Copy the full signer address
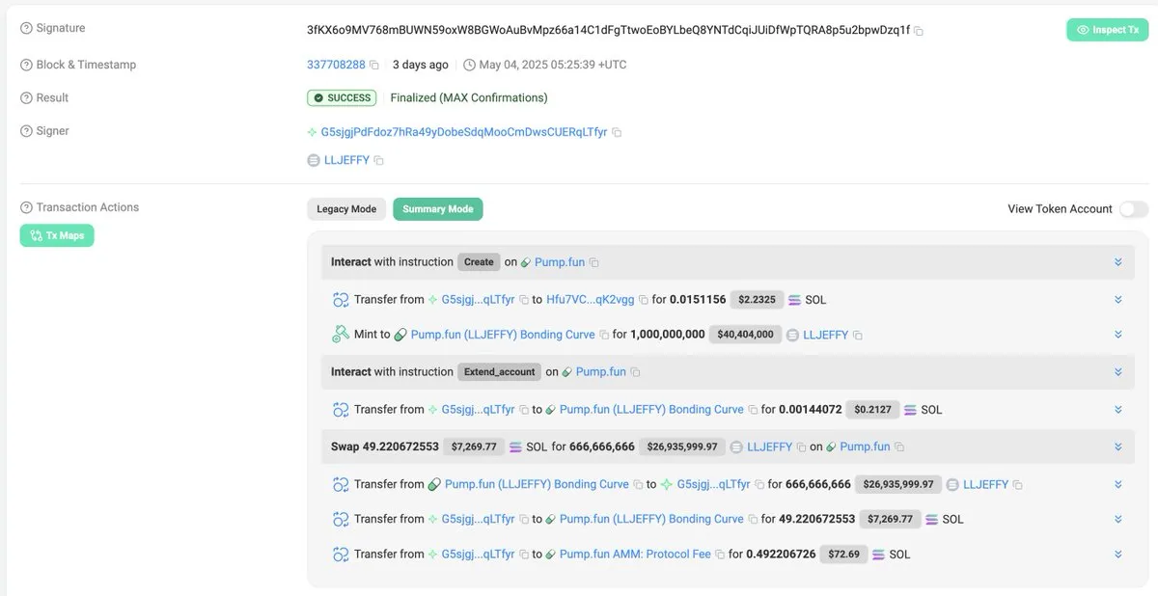The image size is (1158, 596). pyautogui.click(x=617, y=132)
